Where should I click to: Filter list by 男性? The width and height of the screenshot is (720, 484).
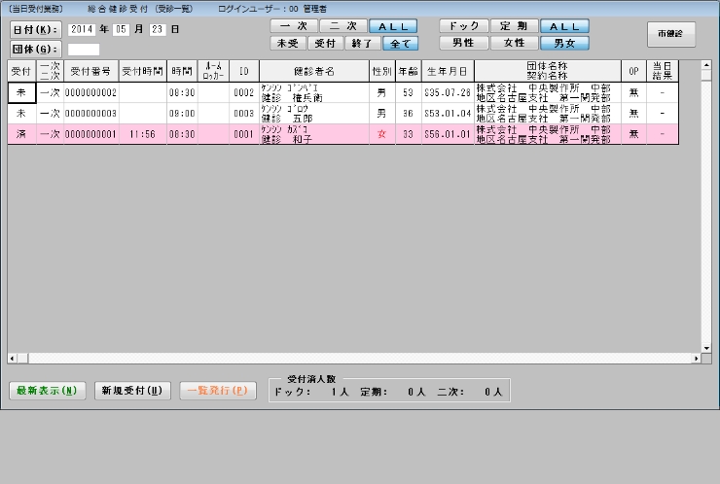464,43
